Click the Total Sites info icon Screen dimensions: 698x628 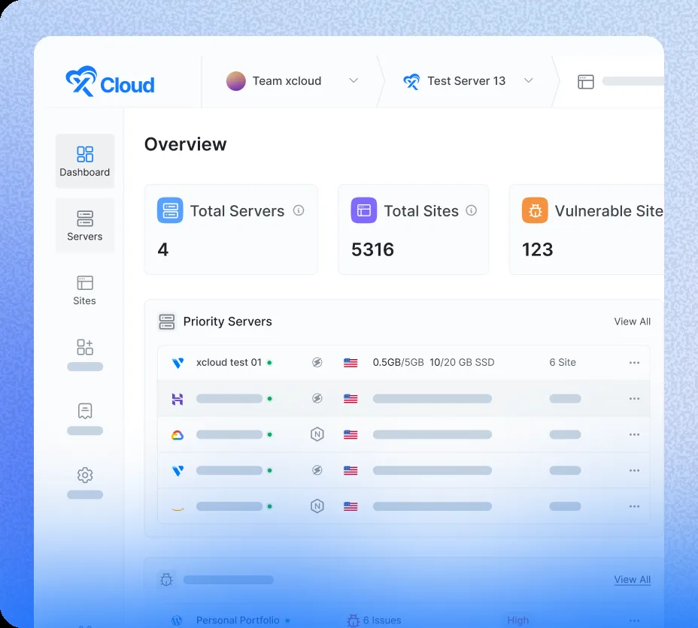(x=471, y=210)
